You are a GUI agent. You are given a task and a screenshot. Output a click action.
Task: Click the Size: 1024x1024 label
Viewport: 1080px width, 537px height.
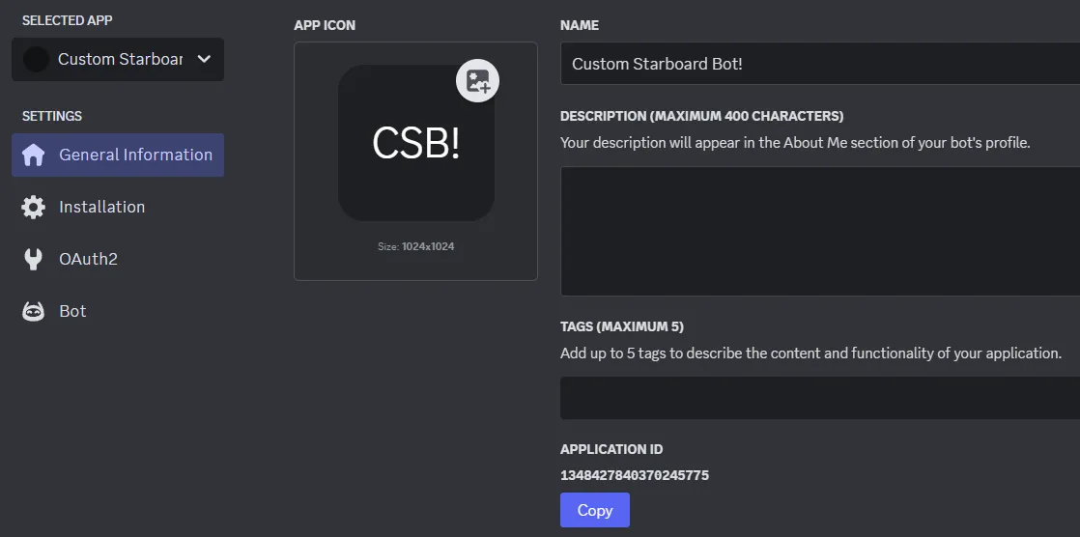tap(416, 246)
